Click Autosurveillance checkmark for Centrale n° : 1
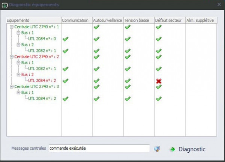Screen dimensions: 225x162 pos(96,27)
